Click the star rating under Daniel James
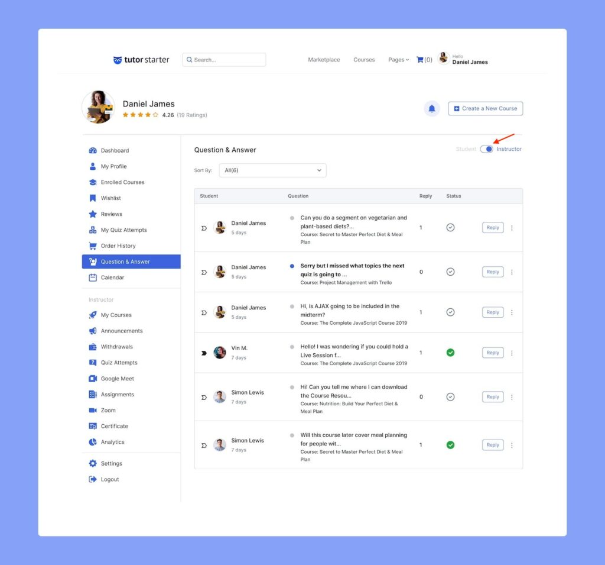Image resolution: width=605 pixels, height=565 pixels. (140, 115)
